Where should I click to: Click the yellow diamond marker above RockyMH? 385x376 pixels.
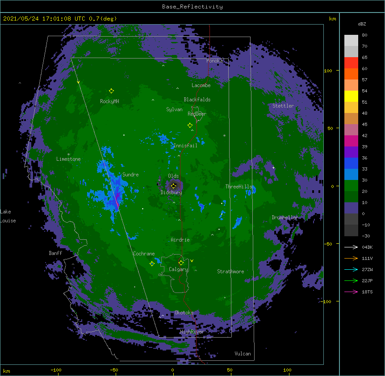(x=111, y=91)
